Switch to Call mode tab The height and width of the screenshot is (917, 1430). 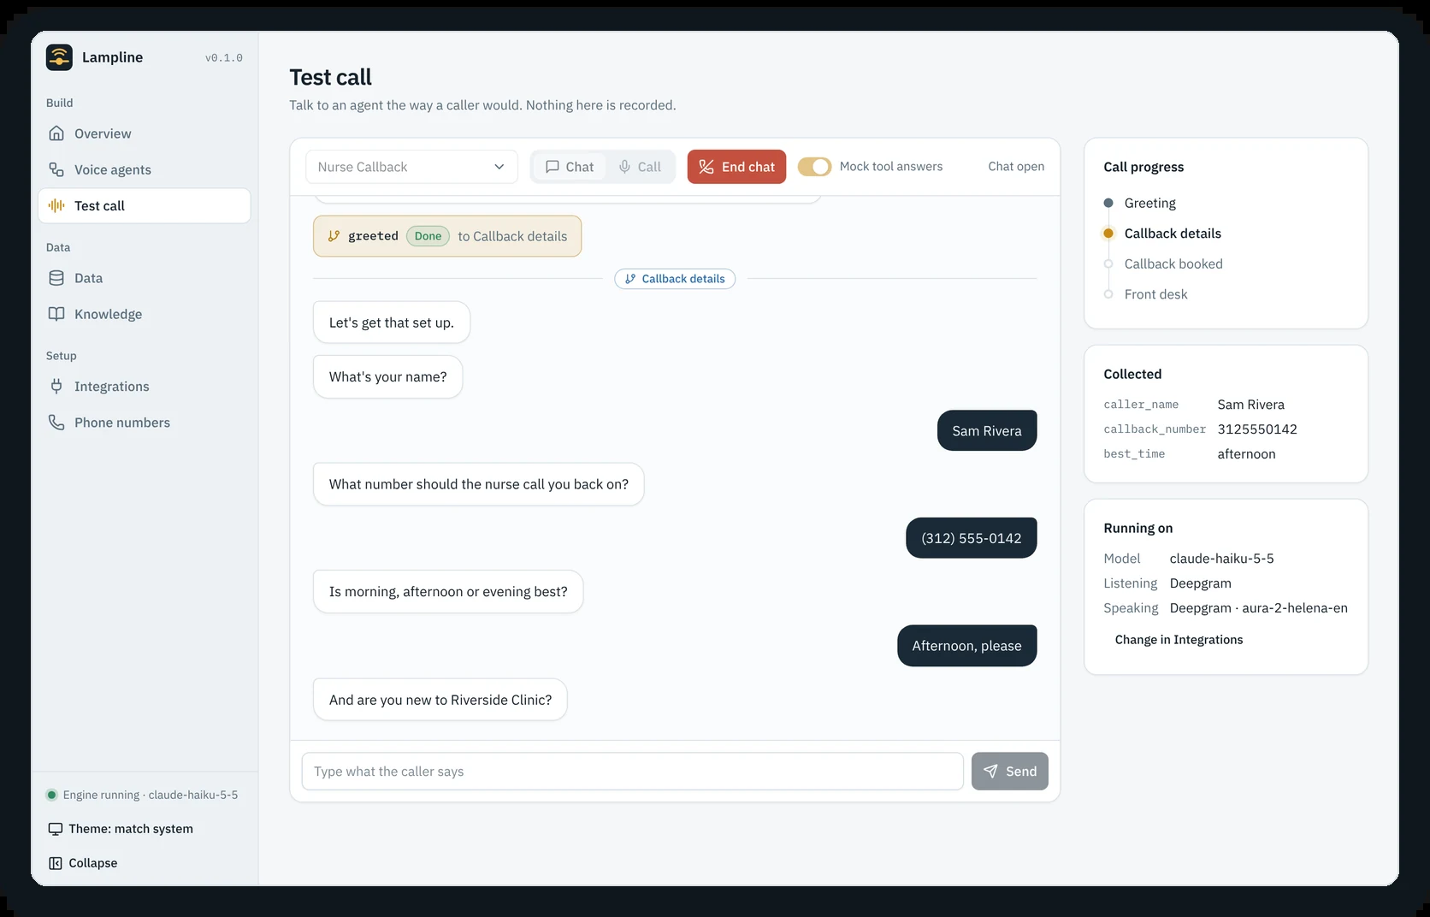pyautogui.click(x=640, y=167)
